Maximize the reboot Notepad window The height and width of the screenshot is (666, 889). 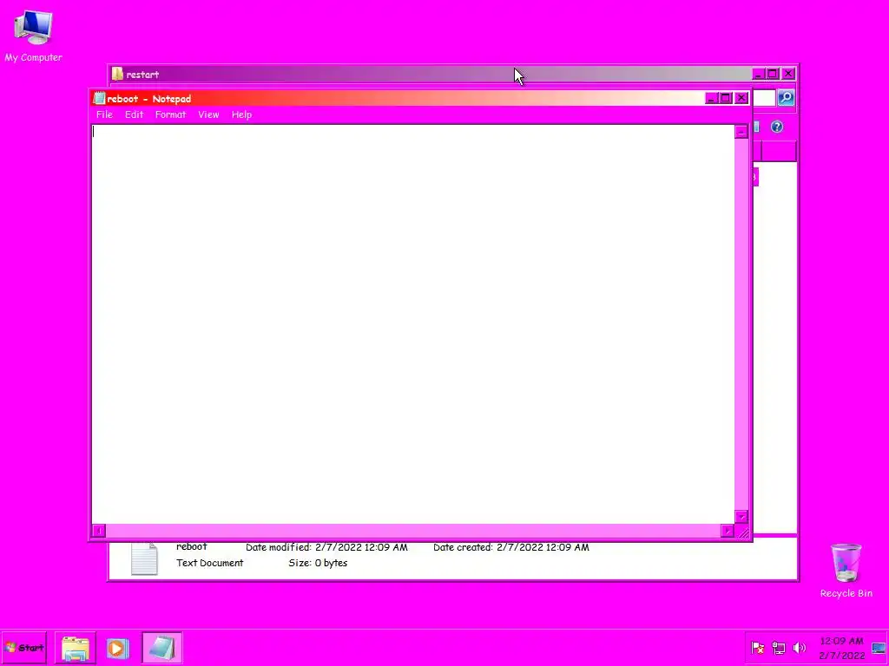(x=727, y=98)
